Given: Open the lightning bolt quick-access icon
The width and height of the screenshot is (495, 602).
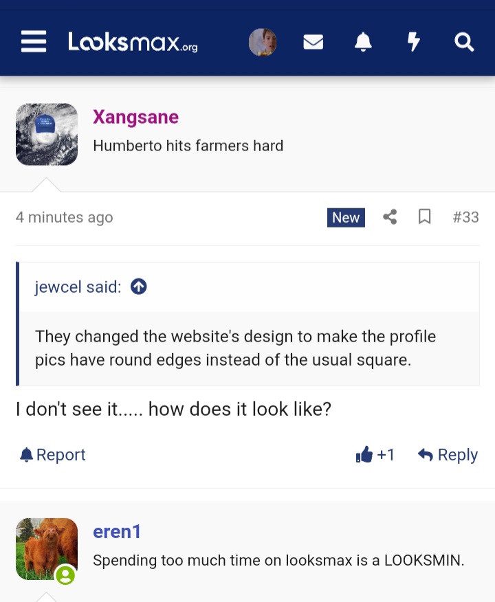Looking at the screenshot, I should [x=413, y=42].
